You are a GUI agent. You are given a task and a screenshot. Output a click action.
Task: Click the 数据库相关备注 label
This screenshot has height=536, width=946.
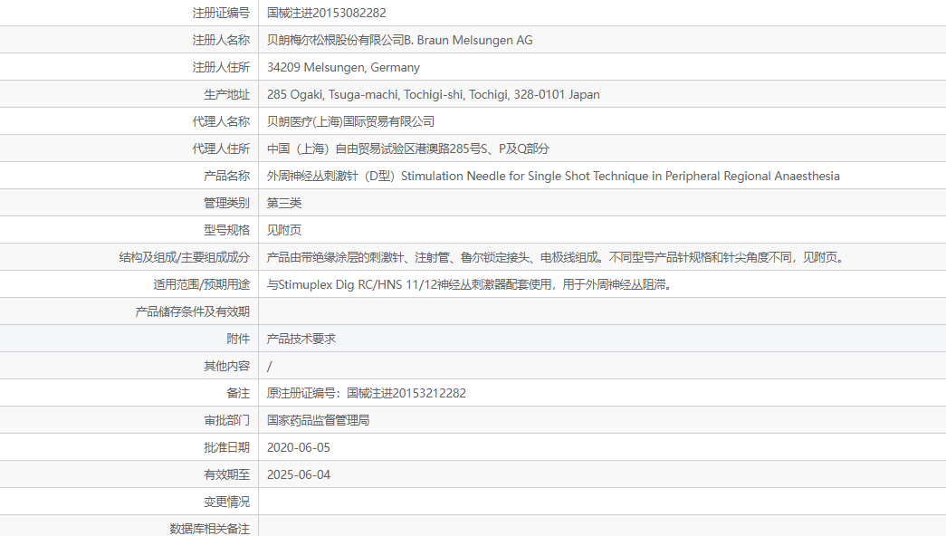point(209,529)
